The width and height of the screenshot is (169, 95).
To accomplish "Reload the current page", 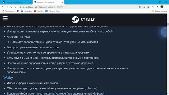I will click(x=11, y=7).
